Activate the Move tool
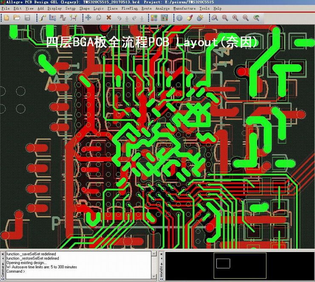315x282 pixels. (88, 18)
